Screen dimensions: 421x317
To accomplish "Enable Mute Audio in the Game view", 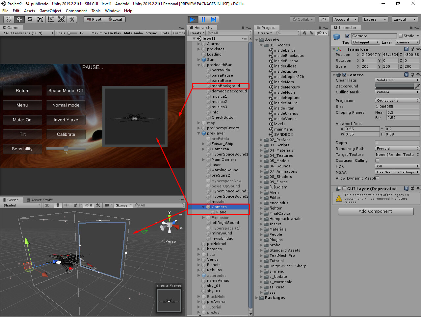I will [x=133, y=33].
